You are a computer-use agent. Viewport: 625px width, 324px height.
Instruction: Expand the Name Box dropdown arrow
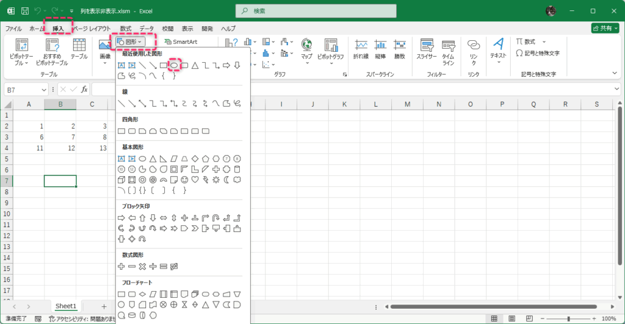(43, 90)
